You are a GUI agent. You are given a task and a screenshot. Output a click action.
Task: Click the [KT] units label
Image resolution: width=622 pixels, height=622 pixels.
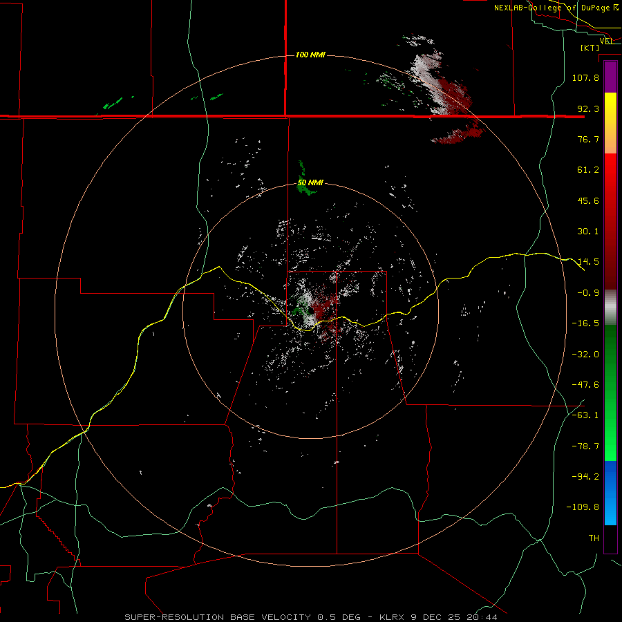pyautogui.click(x=590, y=48)
